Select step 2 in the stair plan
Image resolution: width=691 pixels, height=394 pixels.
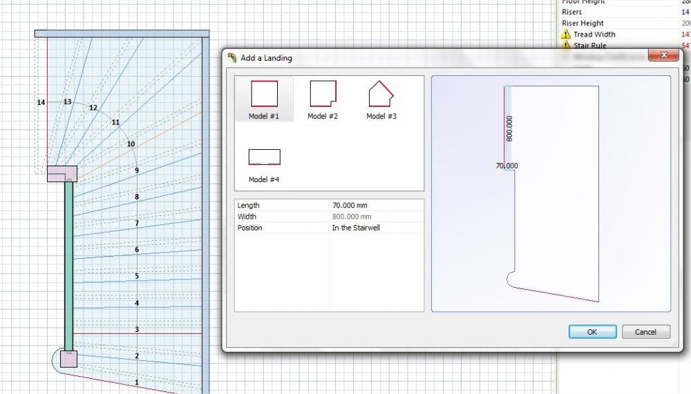pyautogui.click(x=137, y=355)
